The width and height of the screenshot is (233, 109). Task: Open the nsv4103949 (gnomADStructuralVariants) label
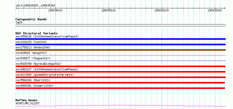(x=45, y=75)
